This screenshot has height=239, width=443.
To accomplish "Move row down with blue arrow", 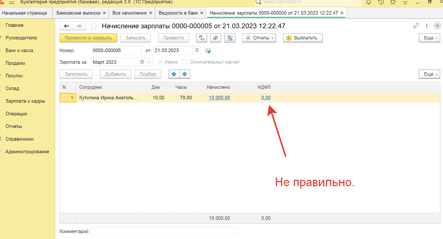I will [185, 74].
